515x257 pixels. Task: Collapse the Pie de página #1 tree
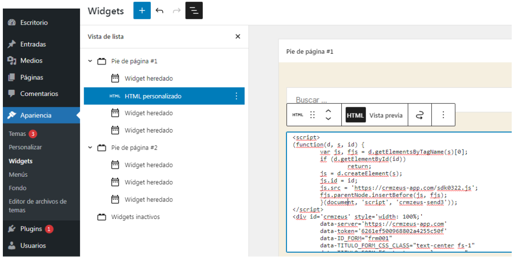[x=90, y=61]
